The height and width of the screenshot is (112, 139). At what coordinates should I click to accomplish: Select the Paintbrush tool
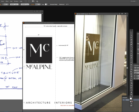pyautogui.click(x=131, y=53)
